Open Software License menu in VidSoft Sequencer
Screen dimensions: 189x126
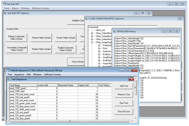point(52,74)
